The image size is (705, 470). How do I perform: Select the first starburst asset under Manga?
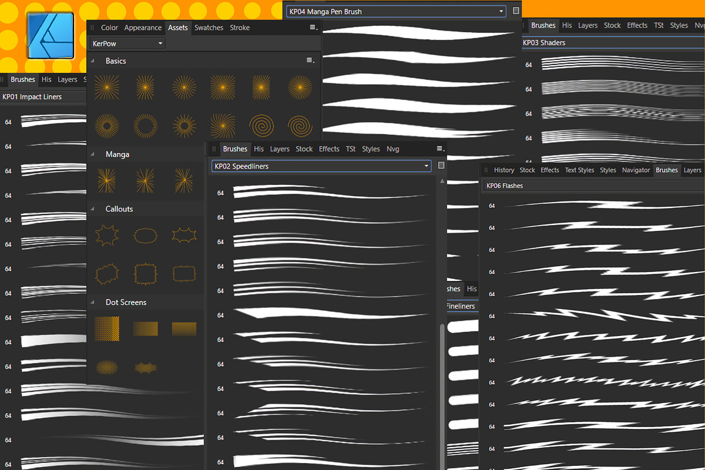click(x=107, y=180)
